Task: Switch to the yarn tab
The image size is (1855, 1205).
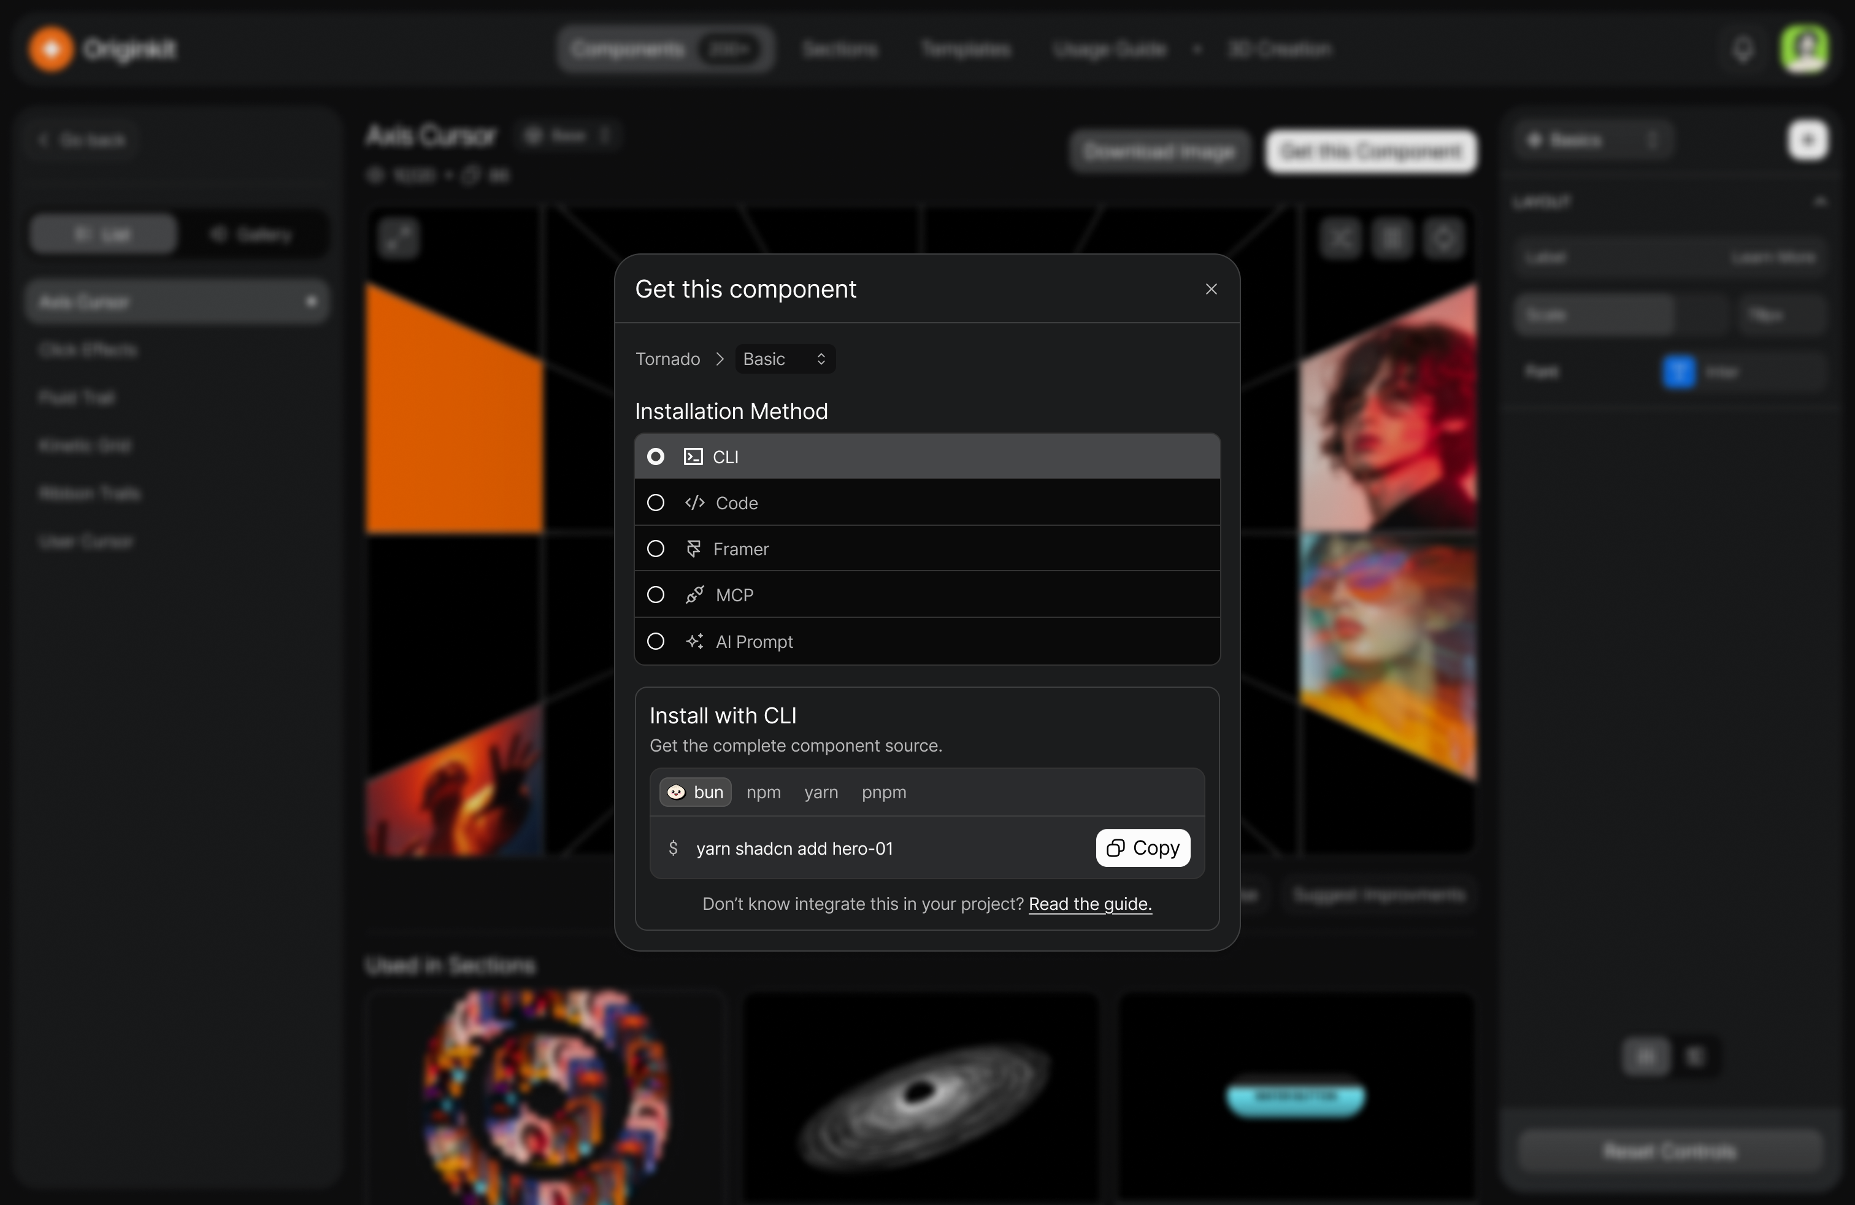Action: point(821,792)
